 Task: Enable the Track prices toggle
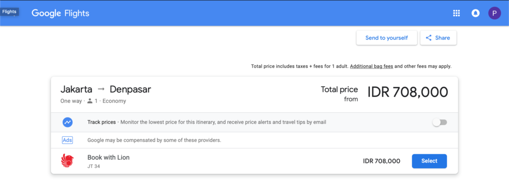click(440, 123)
